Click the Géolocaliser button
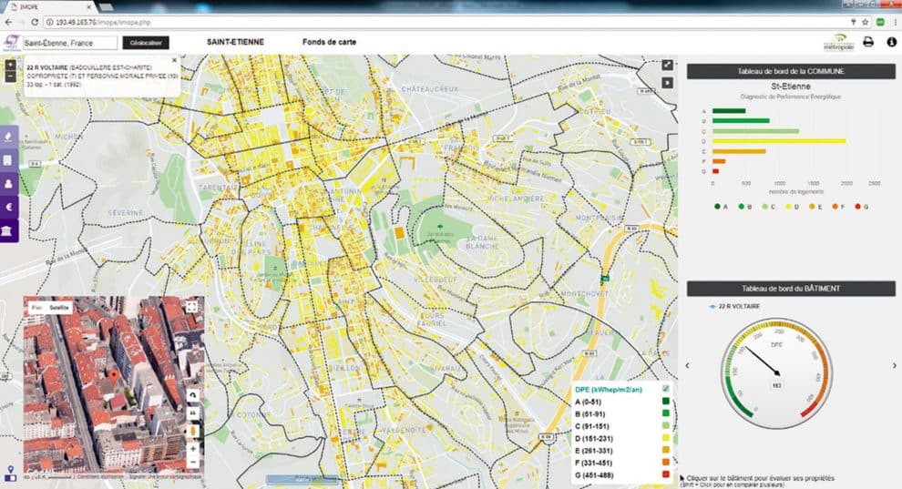The height and width of the screenshot is (489, 902). [x=146, y=42]
